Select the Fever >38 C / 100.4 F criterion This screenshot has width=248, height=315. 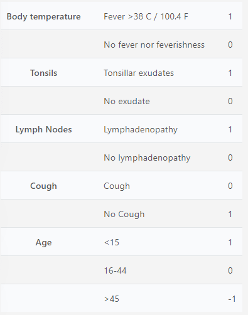pyautogui.click(x=146, y=16)
